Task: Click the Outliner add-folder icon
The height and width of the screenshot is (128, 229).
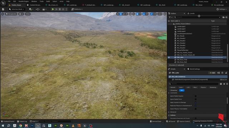Action: click(x=223, y=17)
